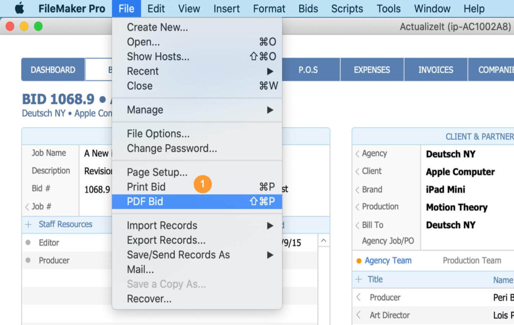Screen dimensions: 514x325
Task: Click the Name column header
Action: 503,280
